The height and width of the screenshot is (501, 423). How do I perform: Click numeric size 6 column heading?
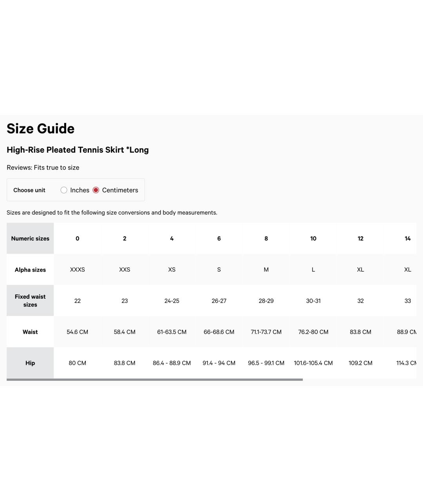(x=219, y=238)
